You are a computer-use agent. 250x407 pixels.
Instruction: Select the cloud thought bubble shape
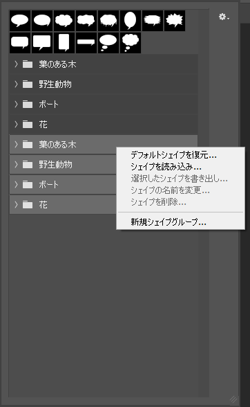click(x=131, y=43)
